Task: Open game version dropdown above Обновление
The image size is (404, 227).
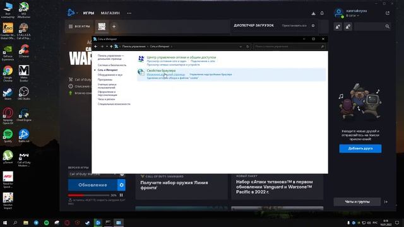Action: (93, 174)
